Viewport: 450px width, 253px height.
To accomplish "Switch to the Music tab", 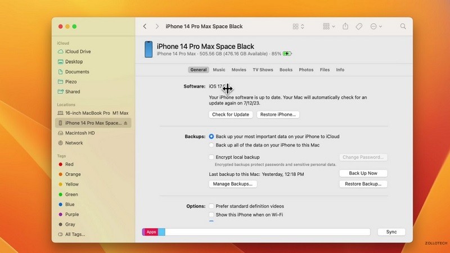I will click(x=219, y=70).
